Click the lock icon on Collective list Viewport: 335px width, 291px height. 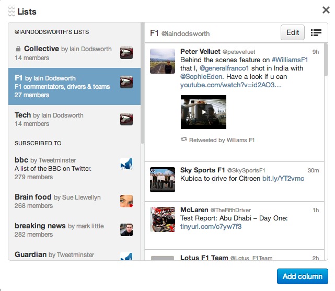tap(18, 49)
